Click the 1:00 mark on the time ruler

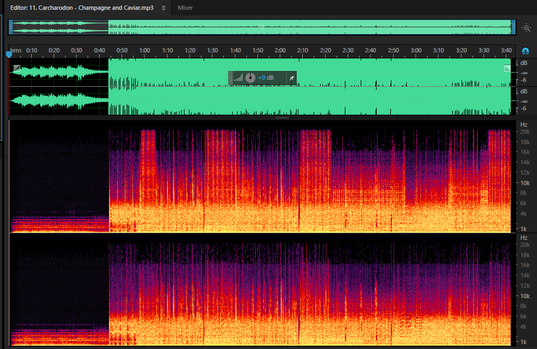tap(145, 50)
